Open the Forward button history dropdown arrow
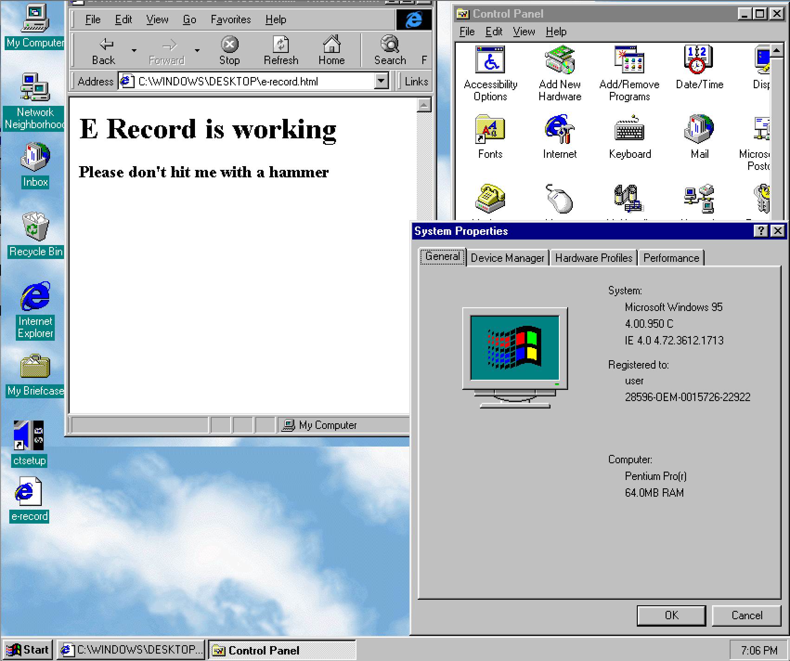790x661 pixels. (x=197, y=50)
